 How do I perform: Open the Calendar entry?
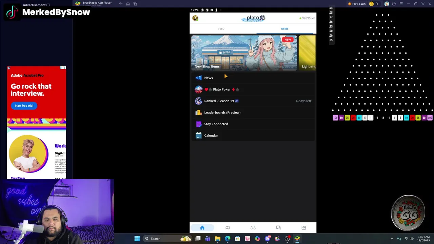pos(253,136)
